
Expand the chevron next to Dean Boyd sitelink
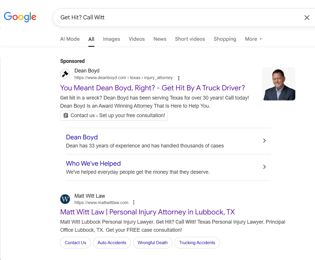pos(264,141)
